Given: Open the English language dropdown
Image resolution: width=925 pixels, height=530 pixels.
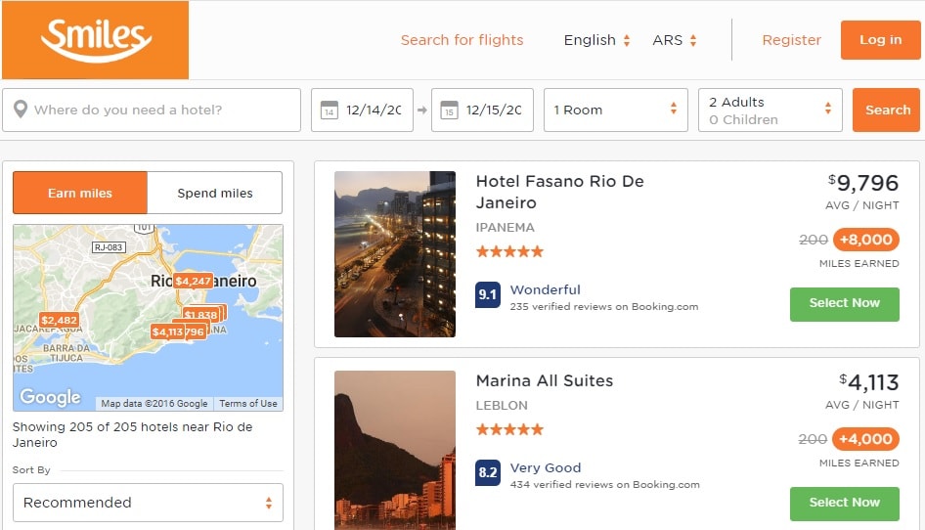Looking at the screenshot, I should click(596, 40).
